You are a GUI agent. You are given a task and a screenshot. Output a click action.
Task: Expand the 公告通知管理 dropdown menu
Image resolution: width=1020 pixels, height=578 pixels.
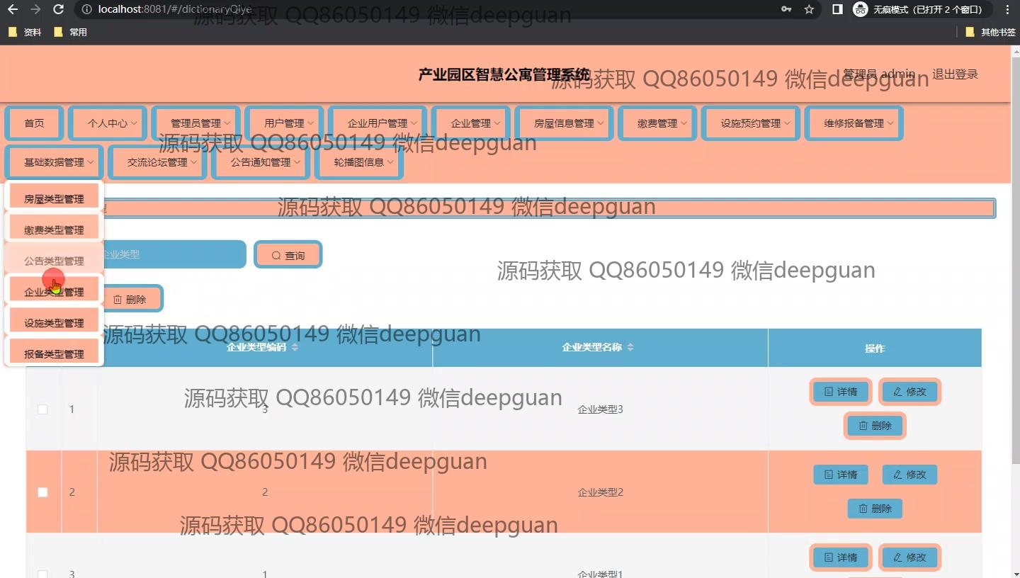click(261, 162)
